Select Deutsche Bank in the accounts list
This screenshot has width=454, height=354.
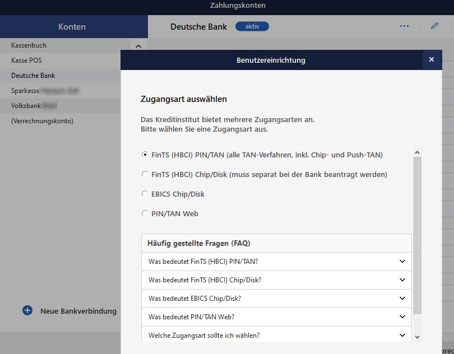tap(60, 76)
